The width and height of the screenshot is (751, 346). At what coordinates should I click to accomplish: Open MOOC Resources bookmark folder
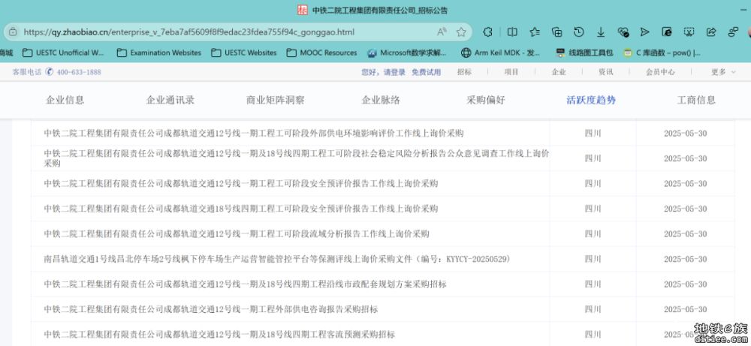pos(322,53)
